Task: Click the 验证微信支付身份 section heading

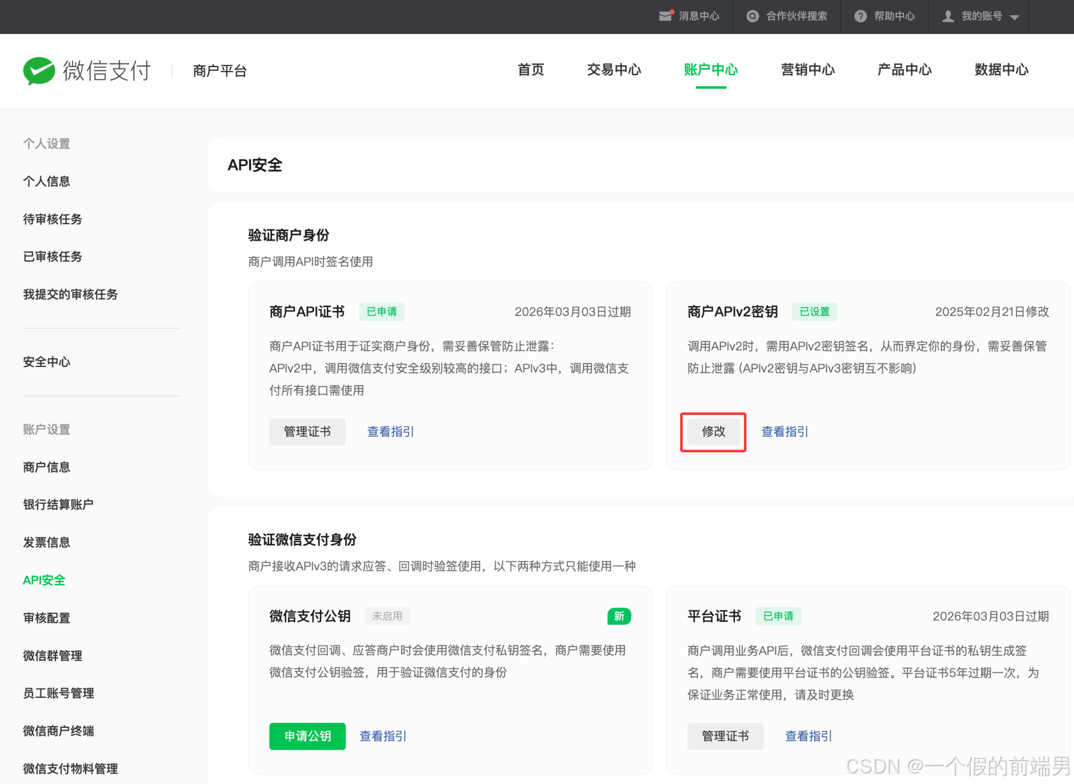Action: coord(302,540)
